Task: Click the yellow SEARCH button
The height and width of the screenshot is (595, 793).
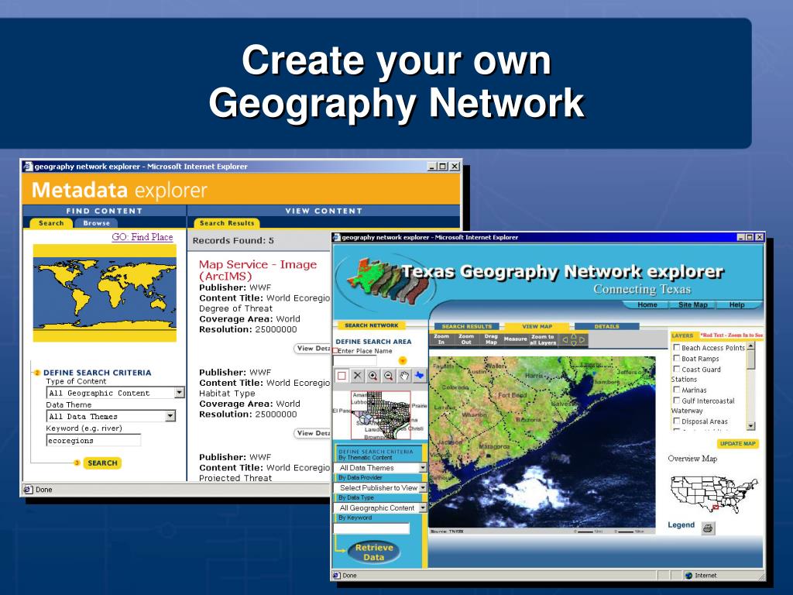Action: coord(102,463)
